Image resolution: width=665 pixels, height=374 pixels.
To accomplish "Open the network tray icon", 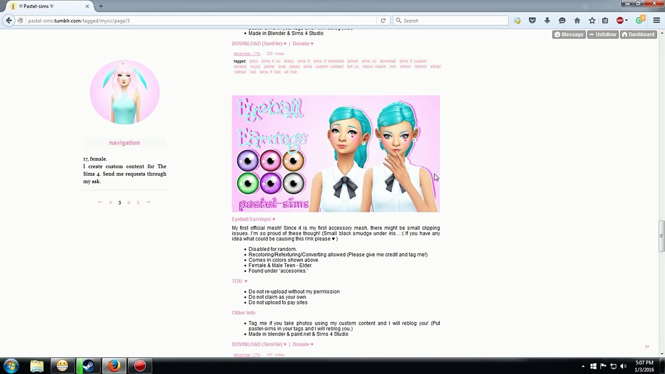I will 614,366.
